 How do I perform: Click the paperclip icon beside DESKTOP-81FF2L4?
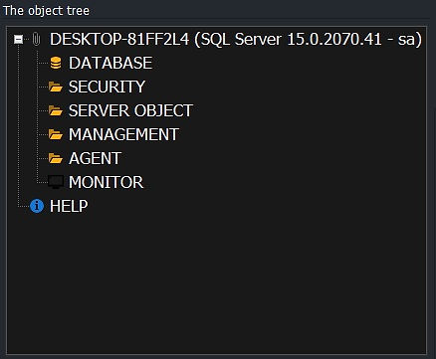[37, 39]
